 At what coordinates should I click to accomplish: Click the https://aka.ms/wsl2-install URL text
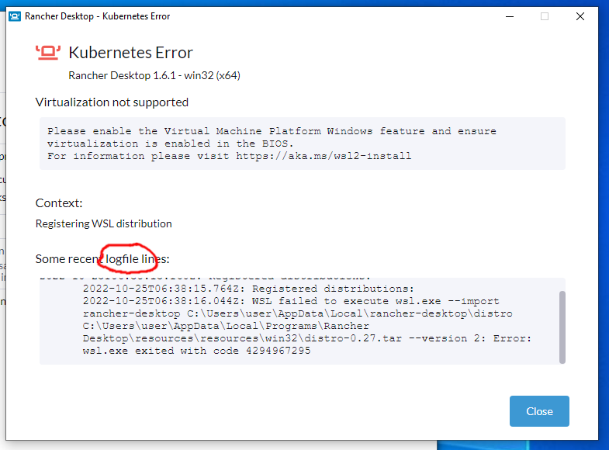pyautogui.click(x=324, y=156)
